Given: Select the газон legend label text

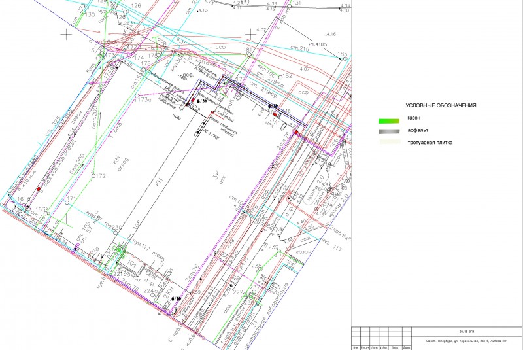Looking at the screenshot, I should [x=414, y=118].
